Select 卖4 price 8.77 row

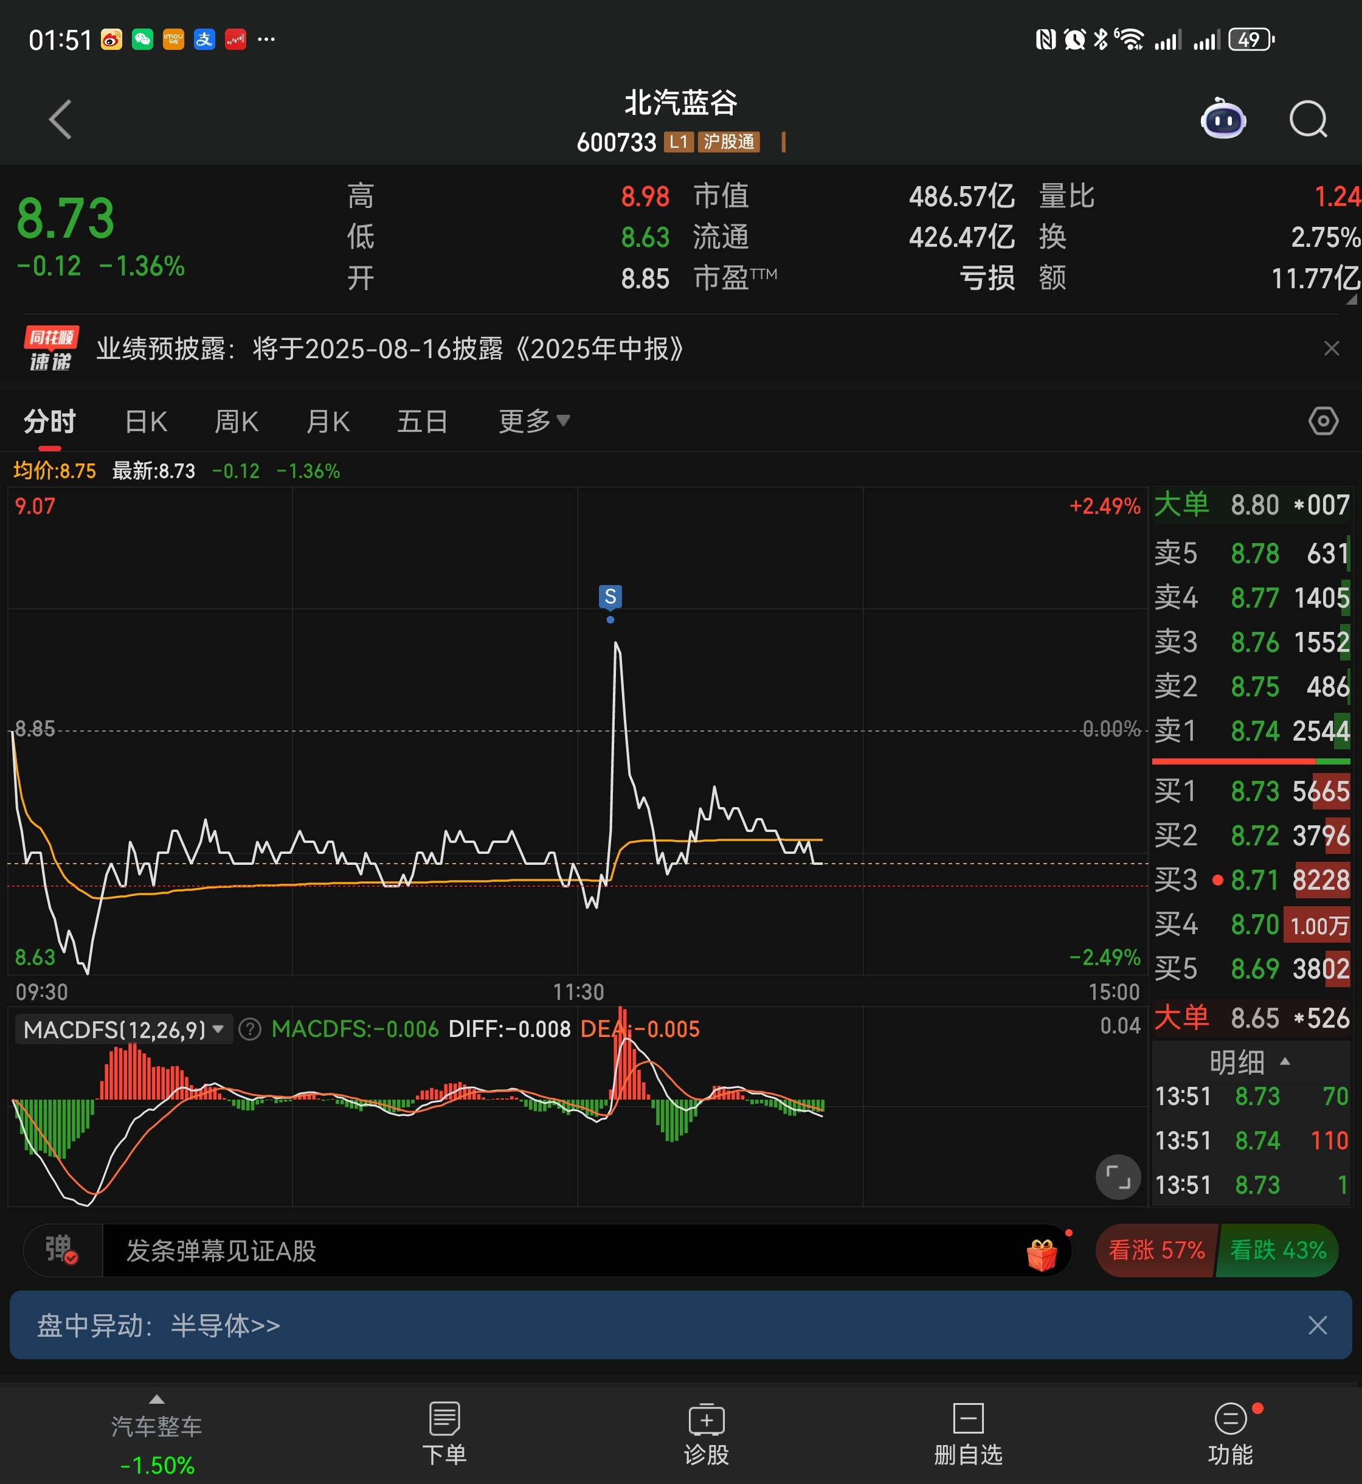click(x=1251, y=598)
